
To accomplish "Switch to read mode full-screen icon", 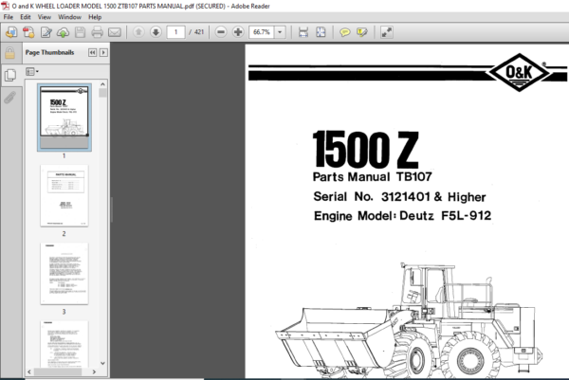I will coord(387,32).
